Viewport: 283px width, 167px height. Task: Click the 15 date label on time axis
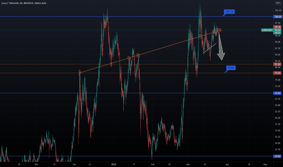coord(54,164)
